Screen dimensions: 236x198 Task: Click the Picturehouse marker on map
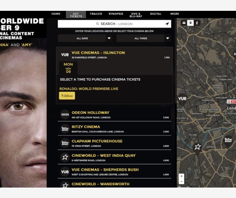coord(228,142)
